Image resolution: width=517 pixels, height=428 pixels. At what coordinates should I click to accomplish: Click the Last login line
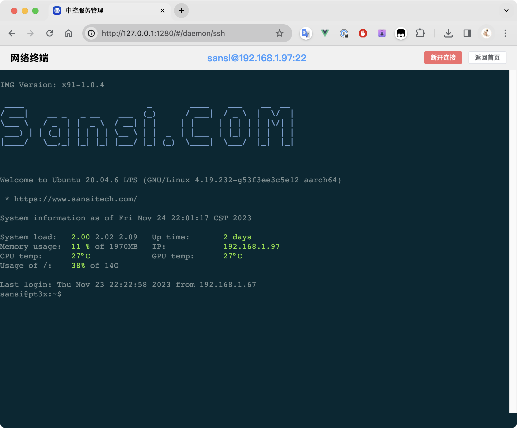pyautogui.click(x=128, y=285)
